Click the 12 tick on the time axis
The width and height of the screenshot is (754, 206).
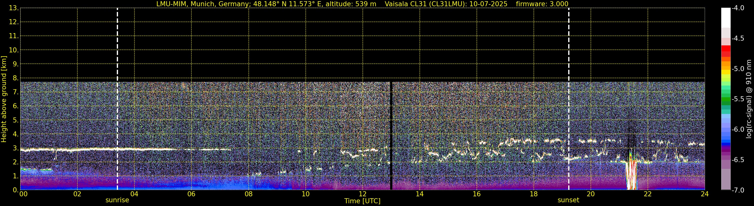pos(362,194)
